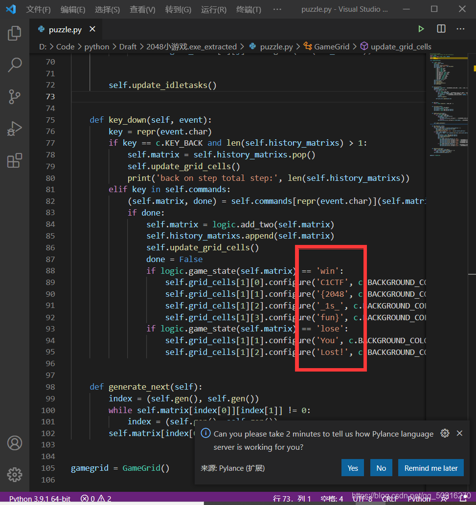This screenshot has height=505, width=476.
Task: Open the editor More Actions ellipsis
Action: 460,29
